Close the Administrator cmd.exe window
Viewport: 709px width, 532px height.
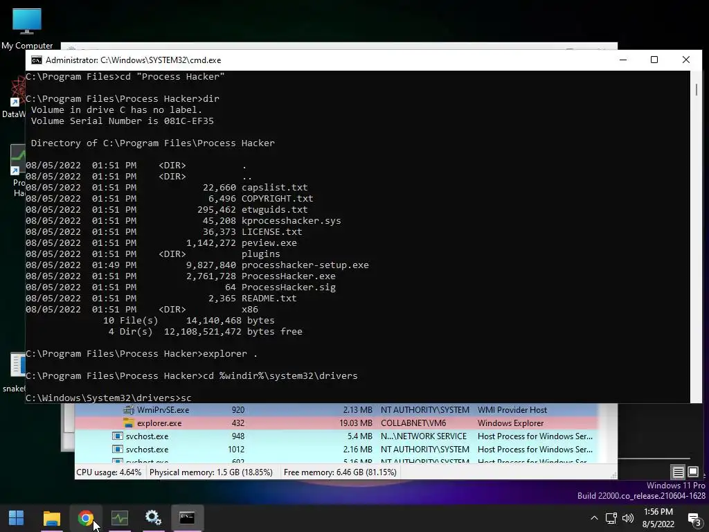tap(686, 60)
